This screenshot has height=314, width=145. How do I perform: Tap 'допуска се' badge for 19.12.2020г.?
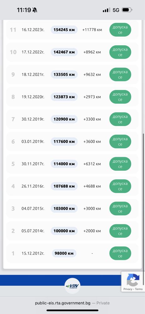(x=120, y=97)
